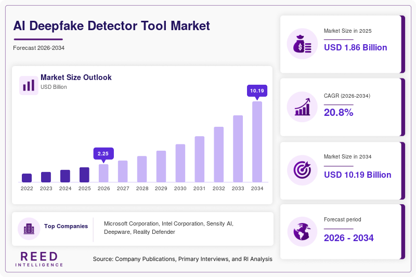This screenshot has height=277, width=416.
Task: Click the 2027 axis label
Action: tap(123, 189)
